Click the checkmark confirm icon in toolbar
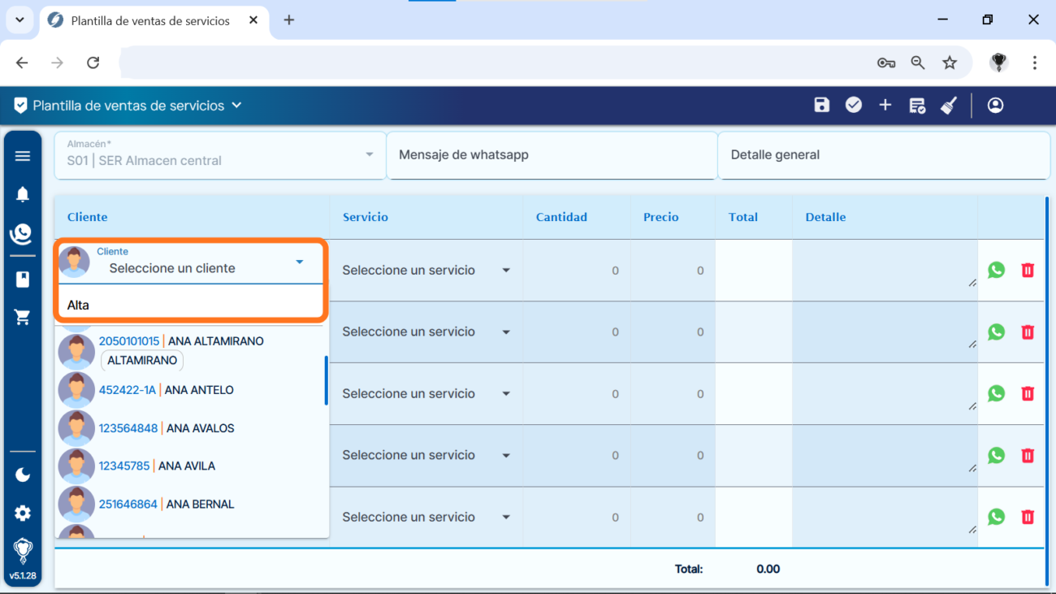1056x594 pixels. (x=853, y=105)
